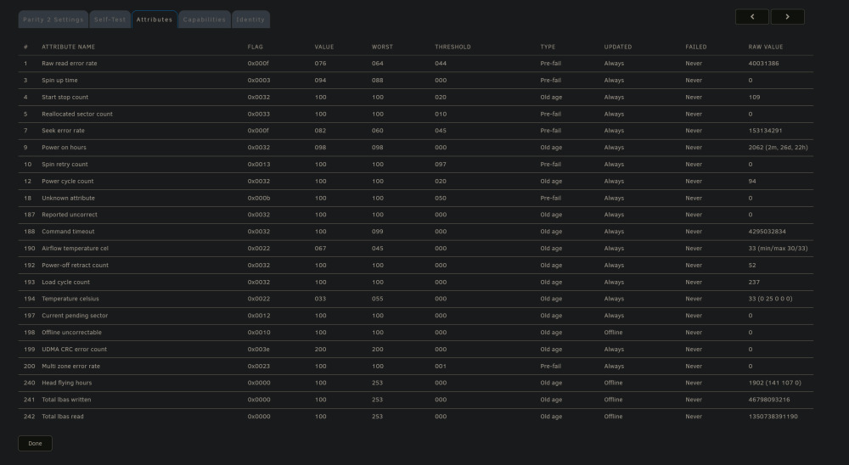Click the Spin retry count attribute
This screenshot has width=849, height=465.
pos(65,164)
